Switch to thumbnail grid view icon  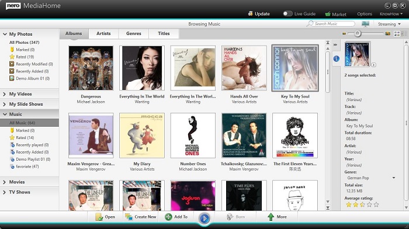[397, 34]
